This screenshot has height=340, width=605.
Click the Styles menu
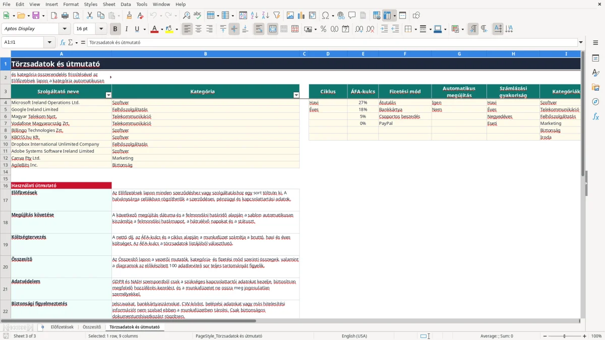[91, 4]
